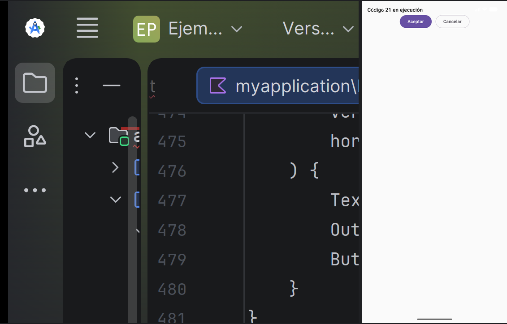Collapse the top-level app module folder

tap(90, 135)
